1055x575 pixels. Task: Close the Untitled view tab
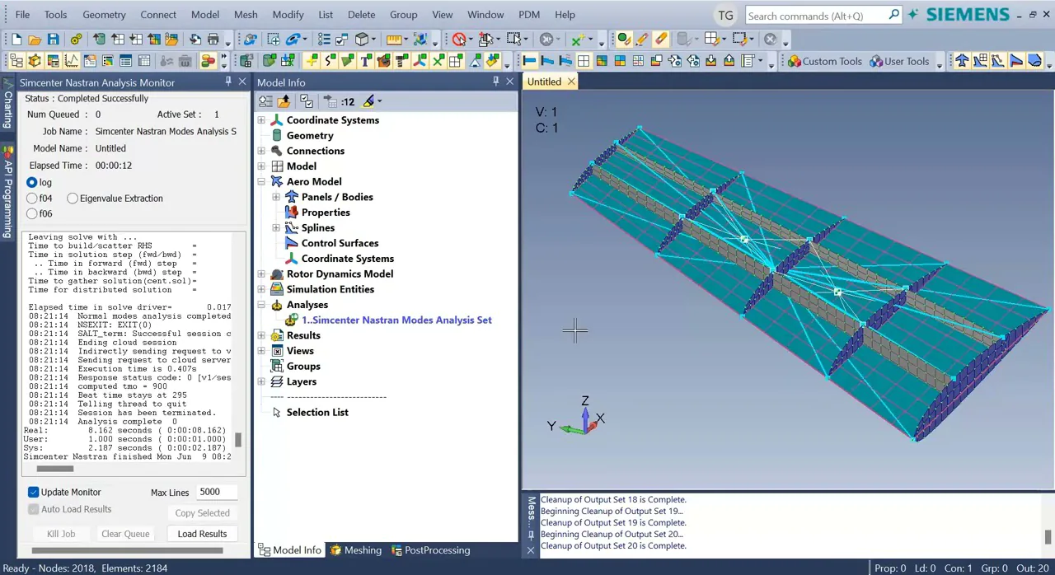[x=570, y=82]
